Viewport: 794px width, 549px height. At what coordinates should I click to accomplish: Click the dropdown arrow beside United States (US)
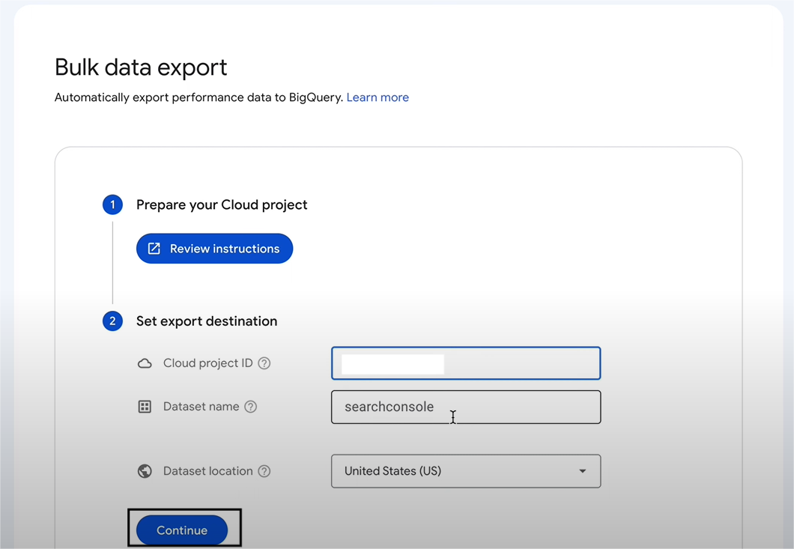click(x=582, y=471)
